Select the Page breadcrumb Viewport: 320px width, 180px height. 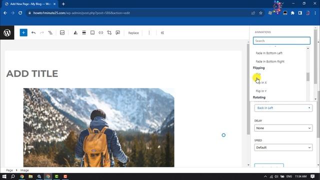(9, 170)
